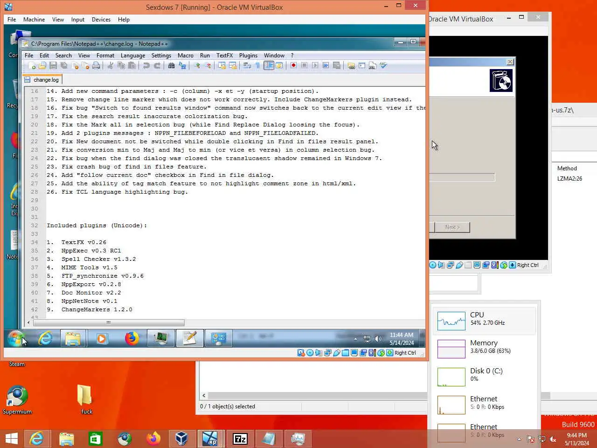Open Find with the binoculars icon

click(x=171, y=66)
